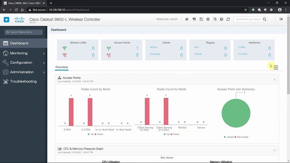Expand the Configuration menu in the sidebar
290x163 pixels.
(x=19, y=62)
